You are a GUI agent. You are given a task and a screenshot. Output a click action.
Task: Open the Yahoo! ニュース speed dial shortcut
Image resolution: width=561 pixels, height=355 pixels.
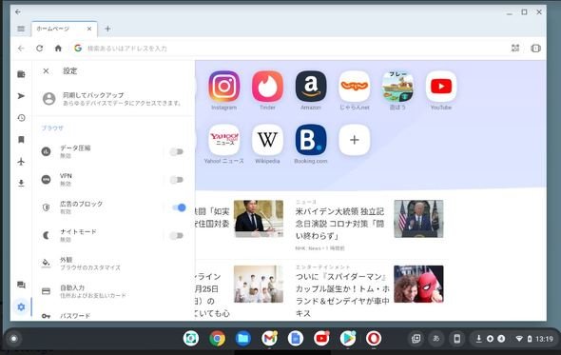224,140
